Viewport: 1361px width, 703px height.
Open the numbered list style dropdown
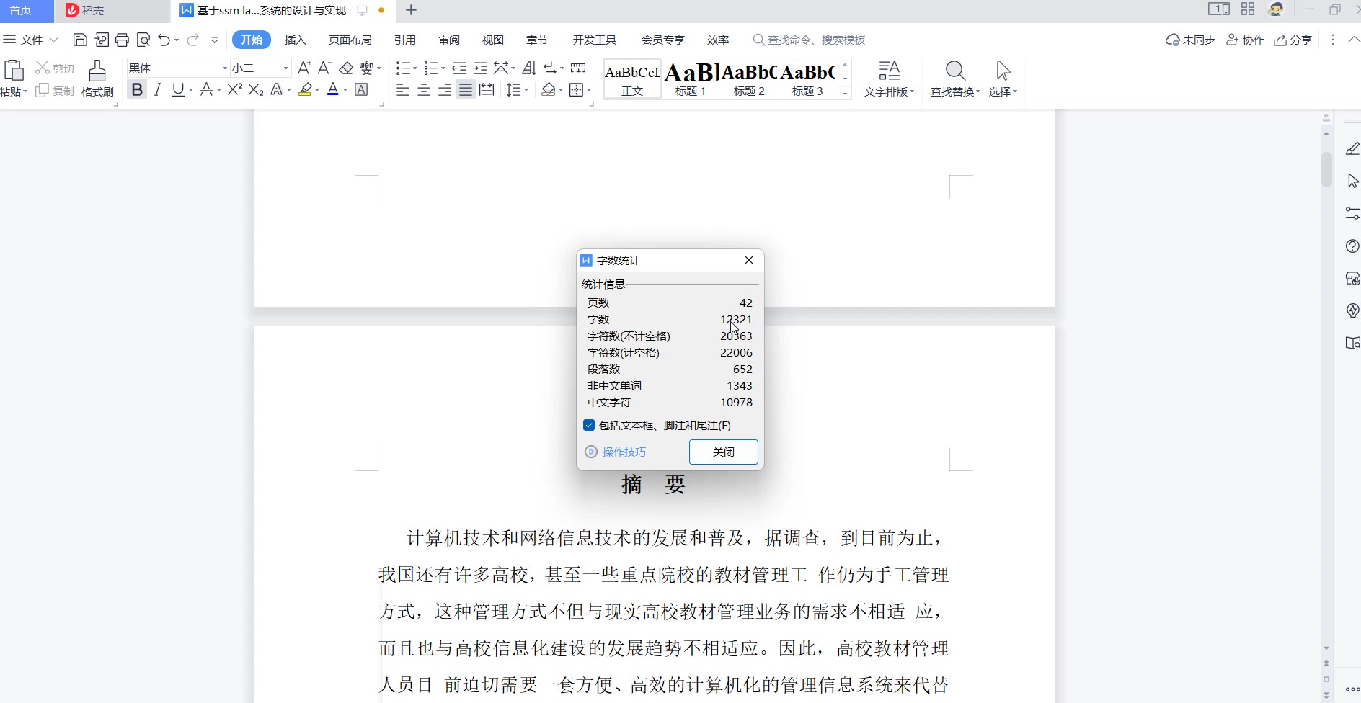click(443, 68)
